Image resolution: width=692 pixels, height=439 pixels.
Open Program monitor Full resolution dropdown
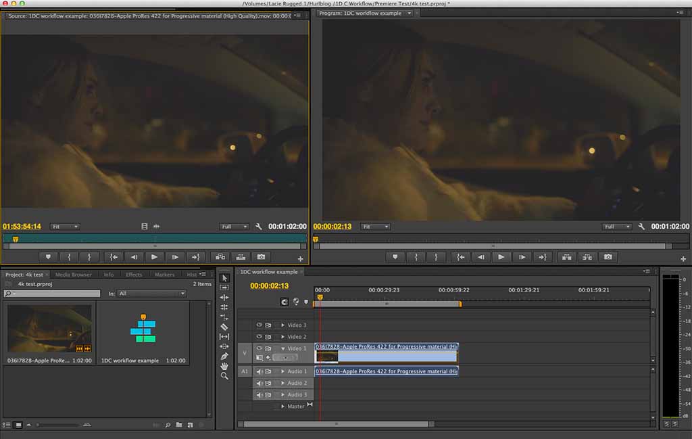617,227
